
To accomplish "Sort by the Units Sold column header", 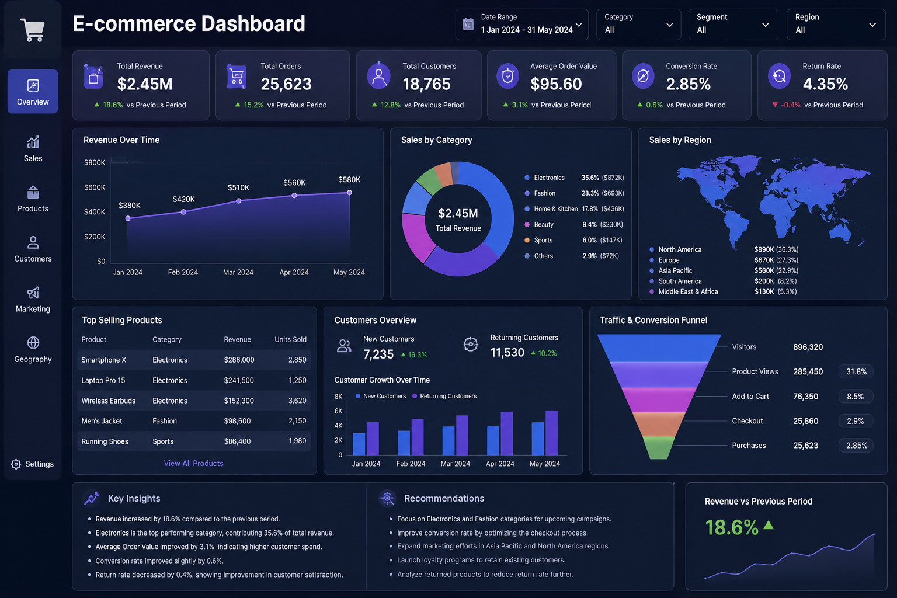I will click(291, 339).
